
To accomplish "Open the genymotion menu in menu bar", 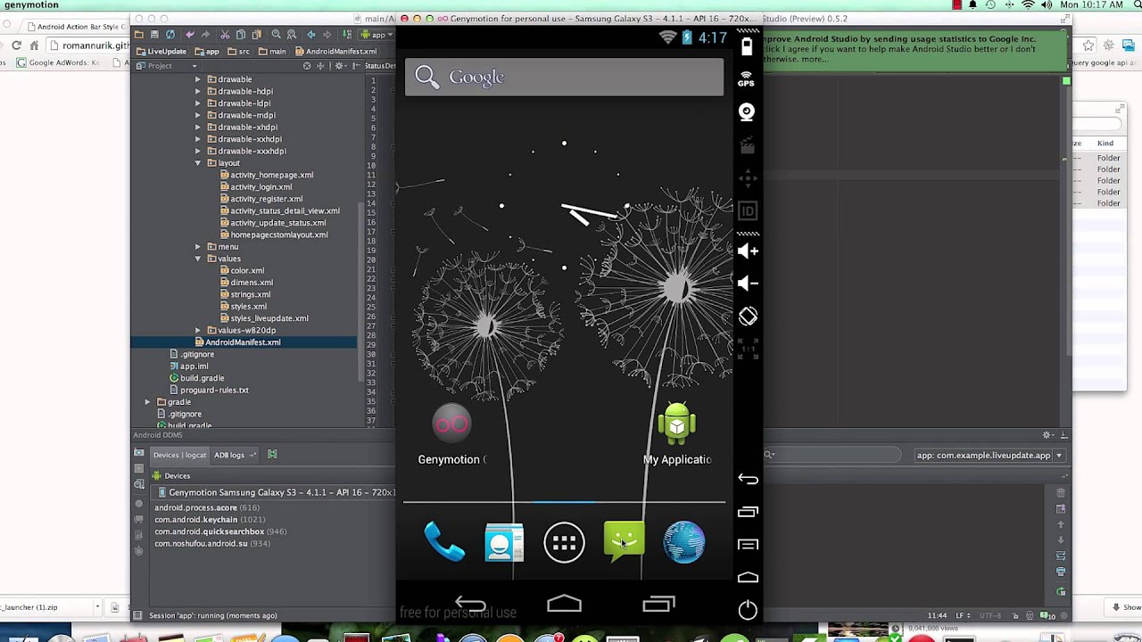I will [31, 5].
